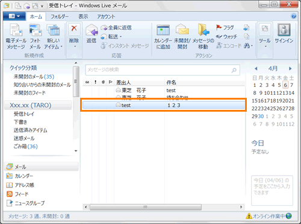This screenshot has height=224, width=301.
Task: Open the 新しいアイテム menu
Action: pos(53,37)
